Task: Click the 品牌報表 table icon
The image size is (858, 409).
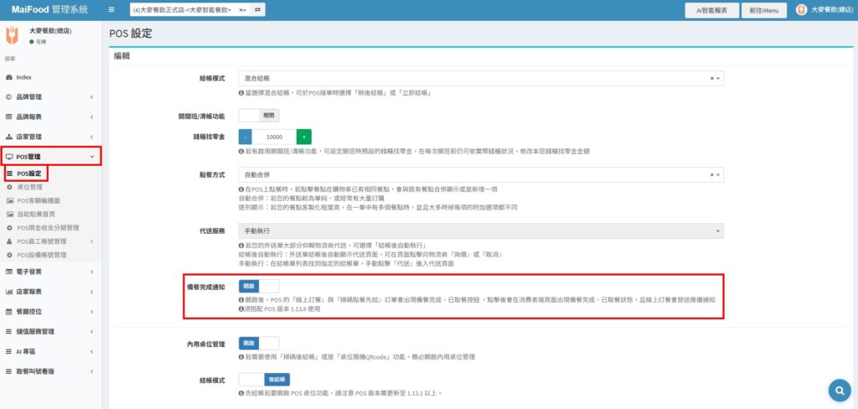Action: point(8,116)
